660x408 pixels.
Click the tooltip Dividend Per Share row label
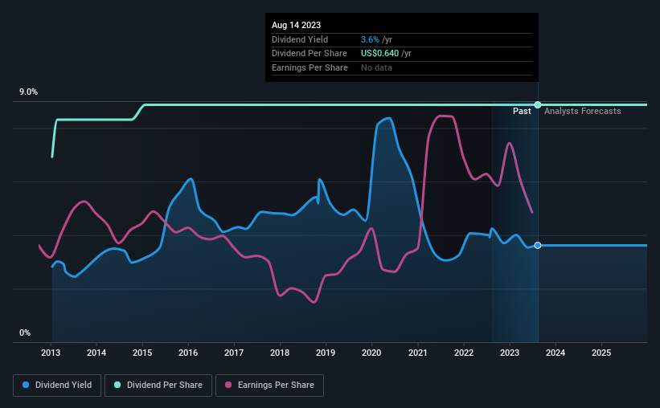pyautogui.click(x=310, y=54)
